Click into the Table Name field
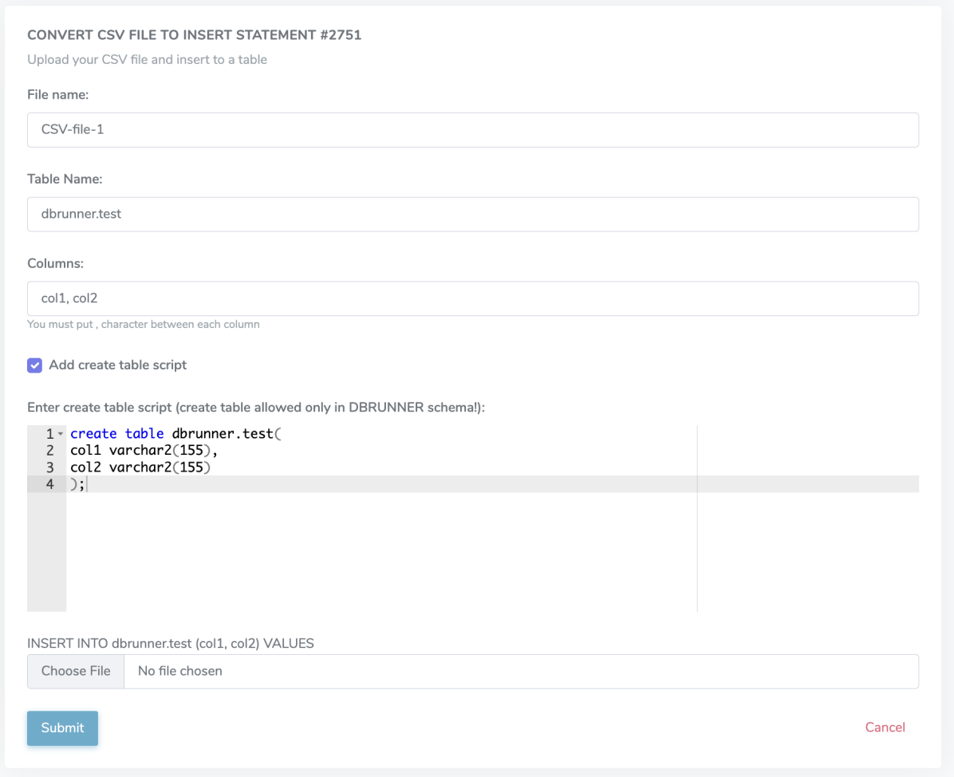The height and width of the screenshot is (777, 954). pyautogui.click(x=472, y=214)
